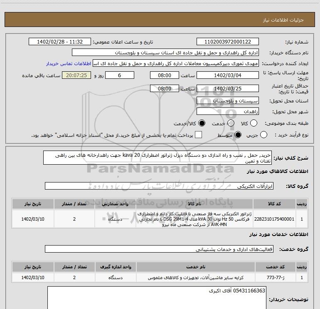
Task: Click the کد خدمت column header
Action: tap(275, 267)
